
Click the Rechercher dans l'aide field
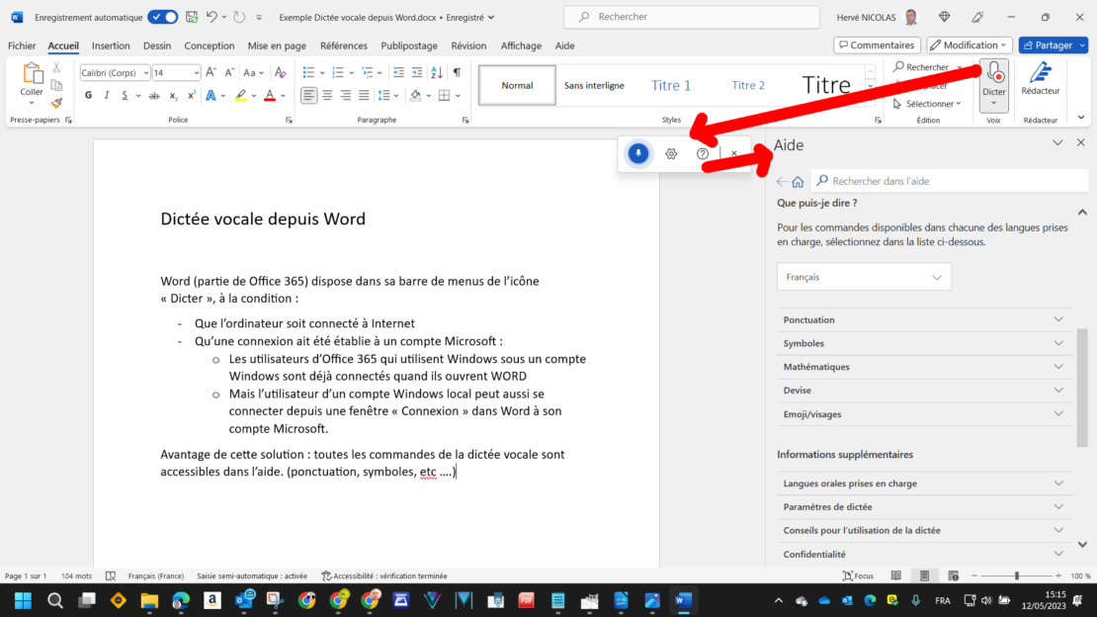click(x=950, y=181)
